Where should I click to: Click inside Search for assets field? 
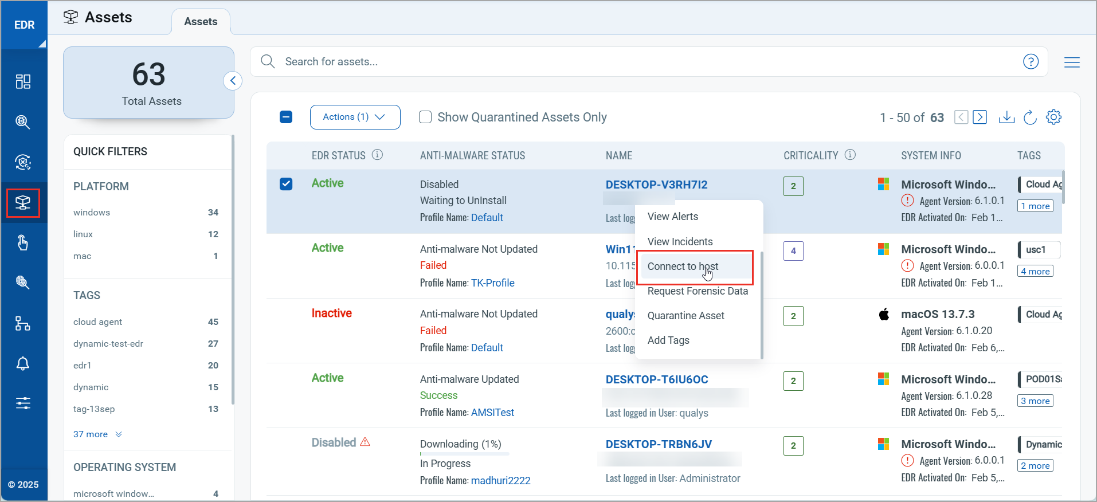click(649, 61)
